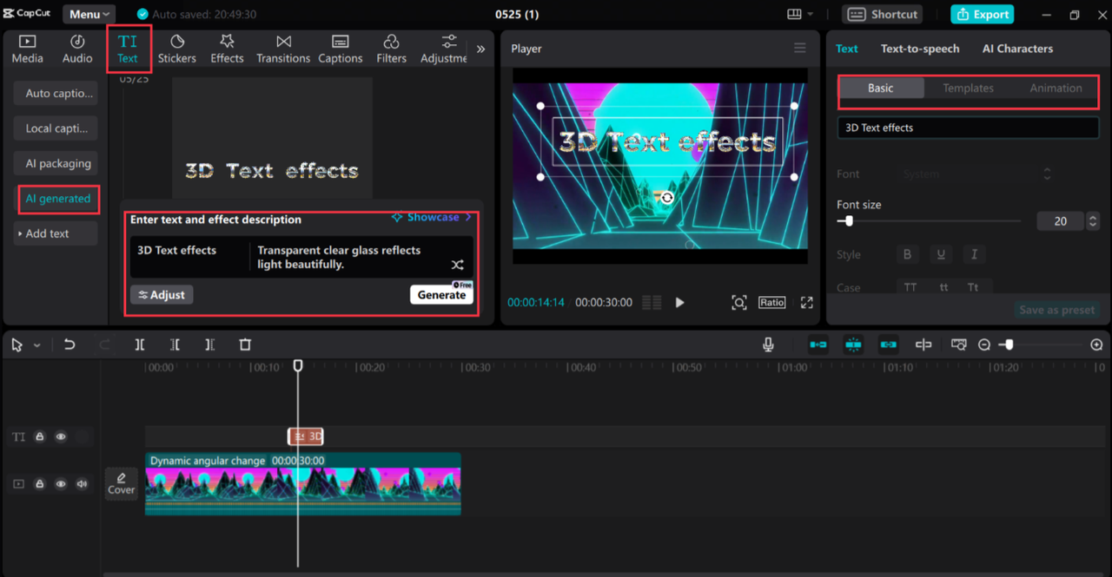Lock the text track
This screenshot has width=1112, height=577.
(x=40, y=436)
